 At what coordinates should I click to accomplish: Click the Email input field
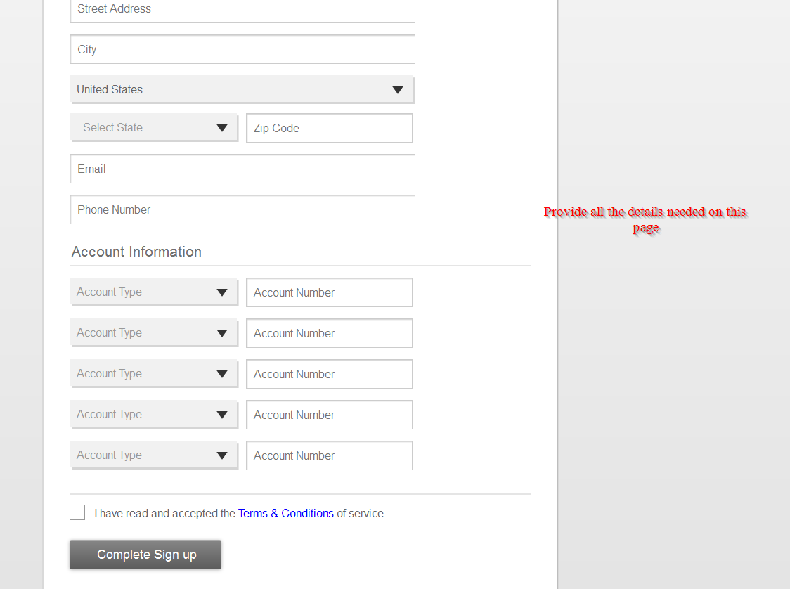tap(242, 169)
